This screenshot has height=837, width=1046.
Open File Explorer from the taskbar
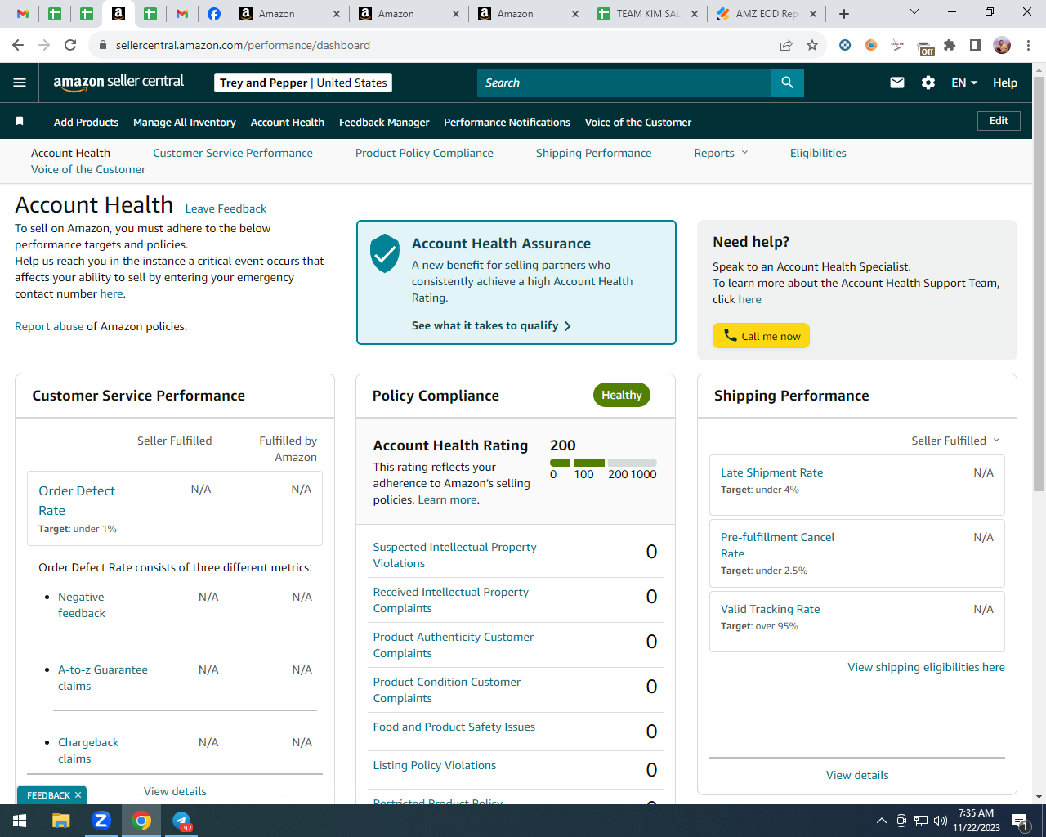(x=61, y=821)
